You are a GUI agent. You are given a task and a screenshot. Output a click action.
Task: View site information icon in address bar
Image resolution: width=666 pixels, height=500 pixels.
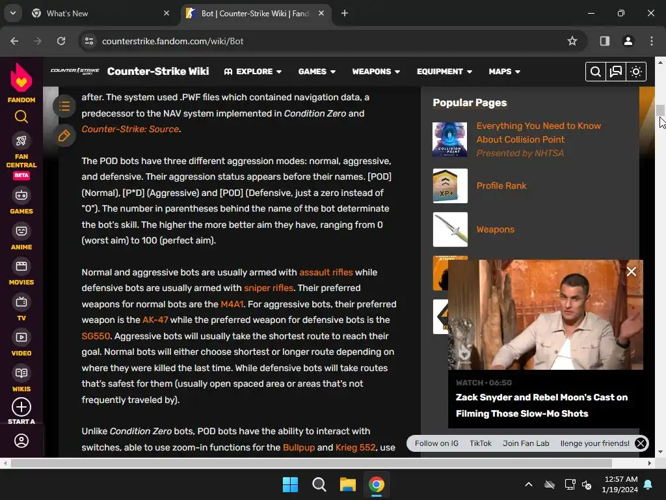click(x=89, y=41)
